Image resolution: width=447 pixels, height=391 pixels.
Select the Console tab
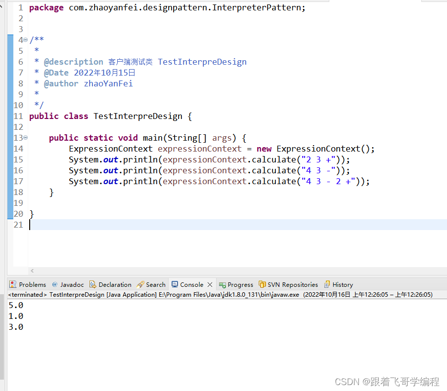click(191, 284)
